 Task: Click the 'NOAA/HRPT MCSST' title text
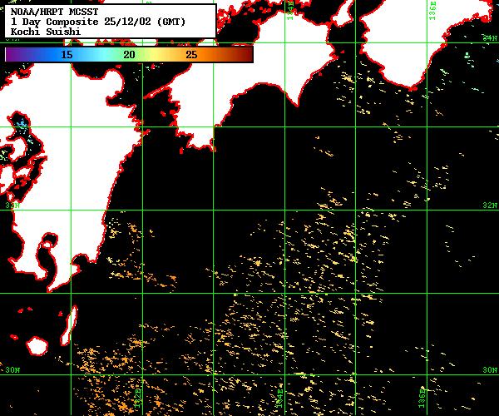click(x=47, y=12)
